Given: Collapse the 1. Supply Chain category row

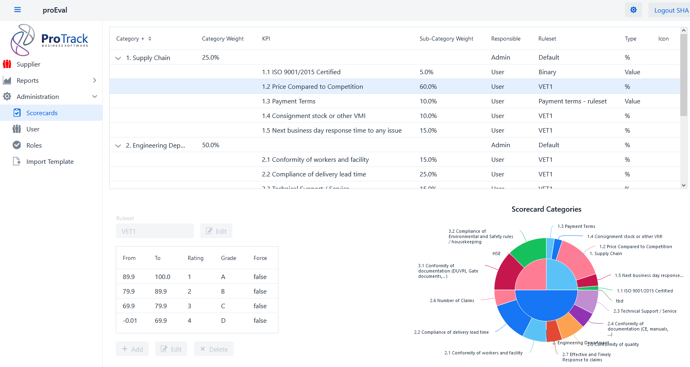Looking at the screenshot, I should click(x=118, y=58).
